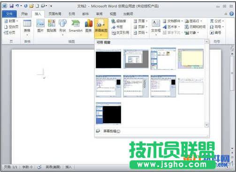Select the faded blank window thumbnail in second row
Viewport: 236px width, 172px height.
[190, 86]
